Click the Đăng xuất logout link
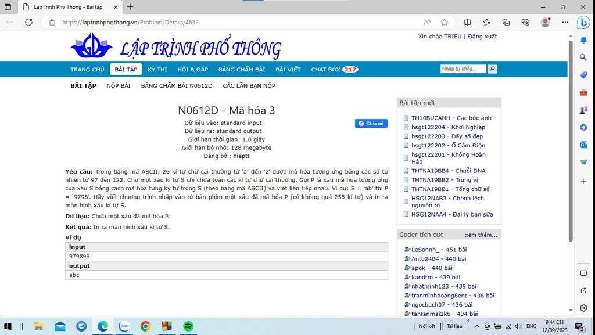Image resolution: width=595 pixels, height=335 pixels. click(x=482, y=37)
